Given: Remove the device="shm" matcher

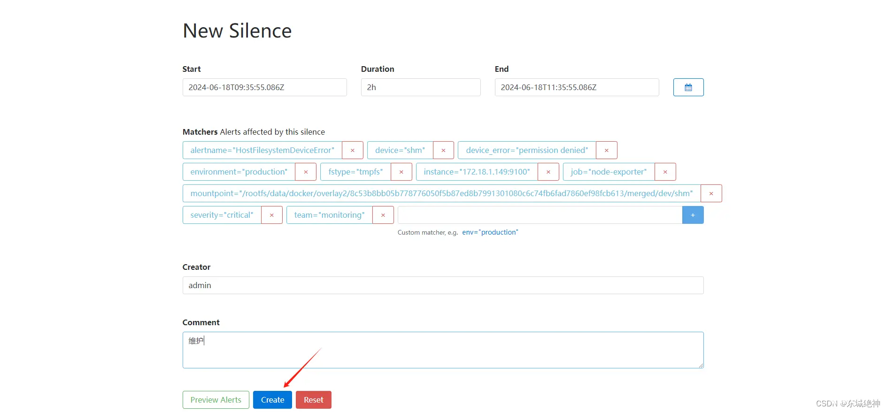Looking at the screenshot, I should 443,150.
